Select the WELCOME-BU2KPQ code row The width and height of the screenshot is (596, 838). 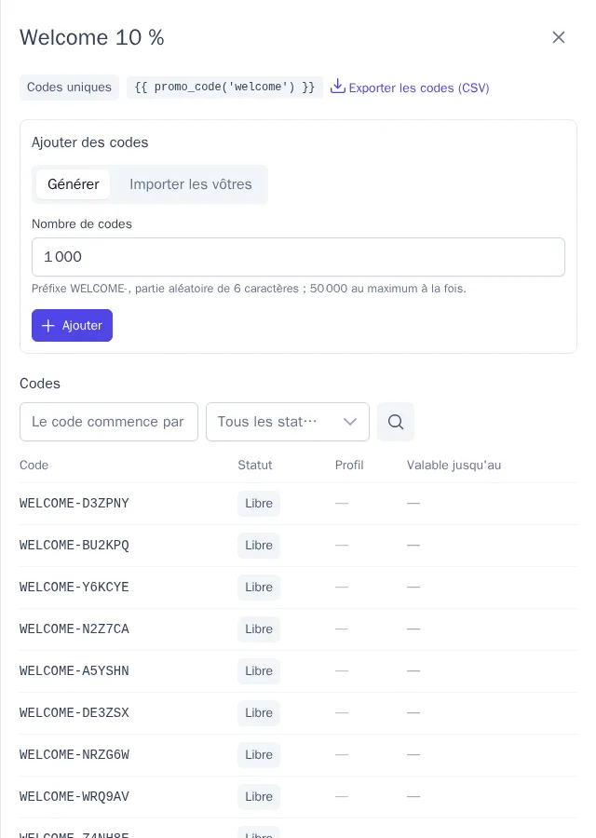click(298, 545)
